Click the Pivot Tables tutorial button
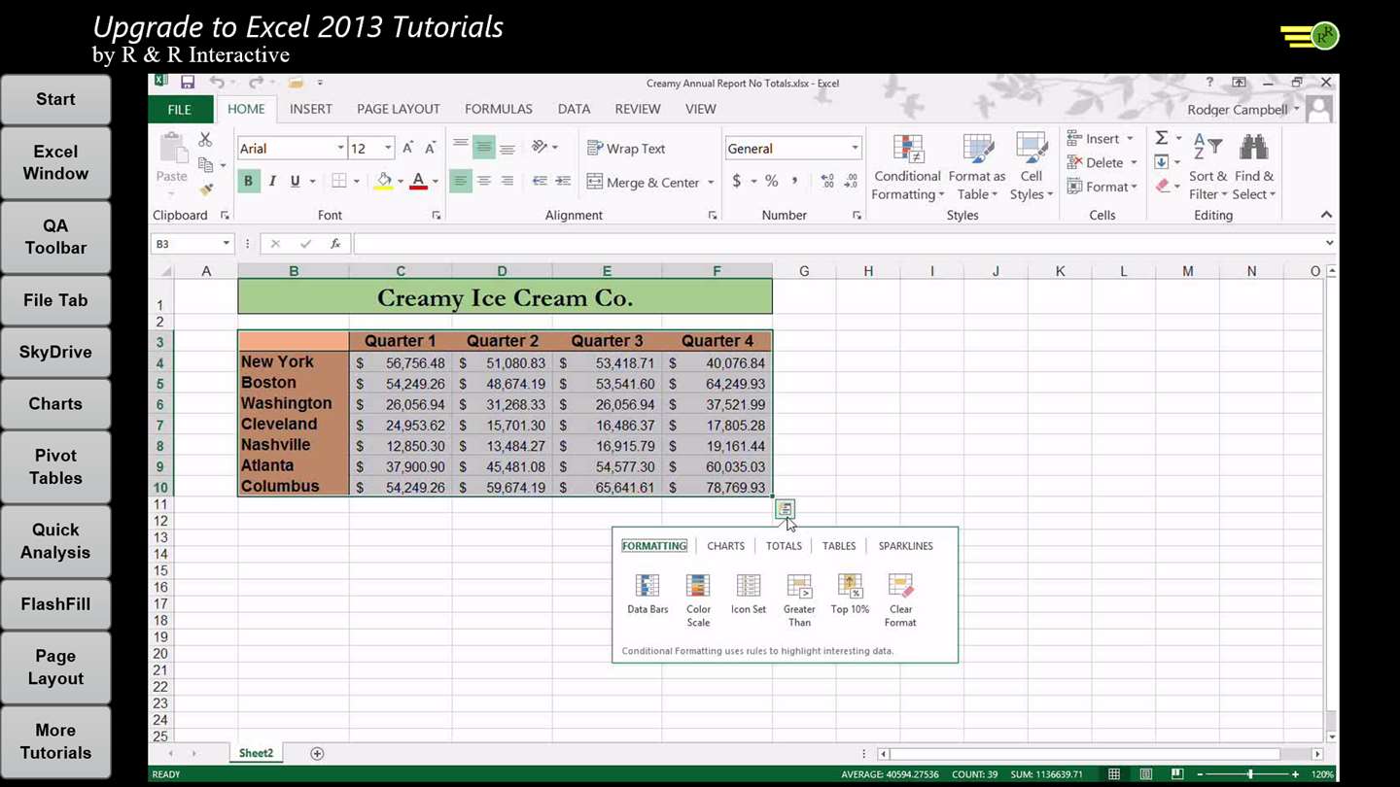Image resolution: width=1400 pixels, height=787 pixels. [55, 466]
